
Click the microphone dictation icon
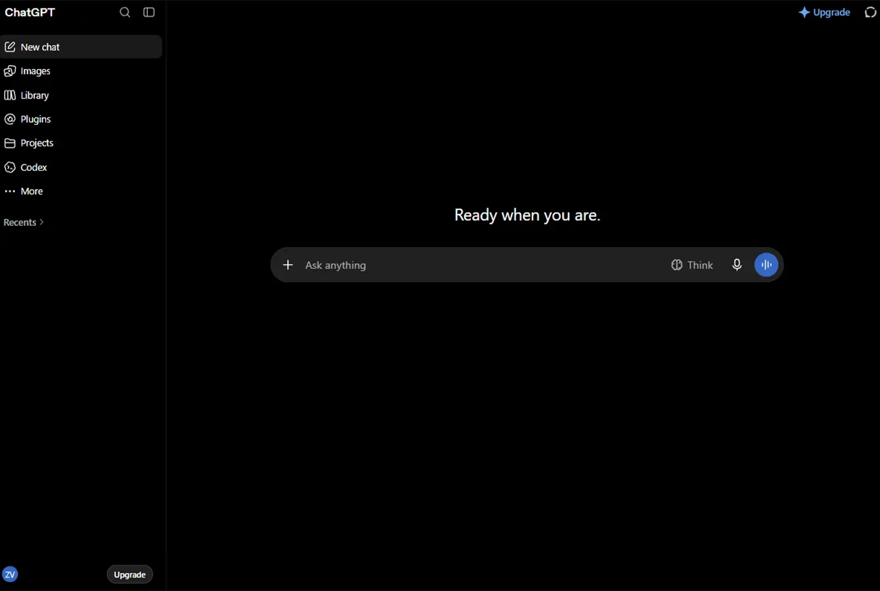pos(737,265)
